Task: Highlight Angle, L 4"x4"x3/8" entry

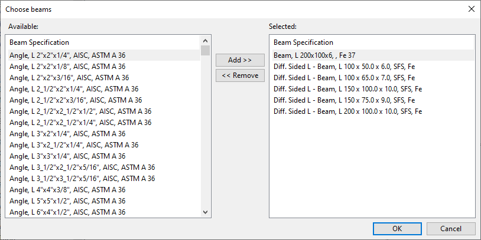Action: (67, 190)
